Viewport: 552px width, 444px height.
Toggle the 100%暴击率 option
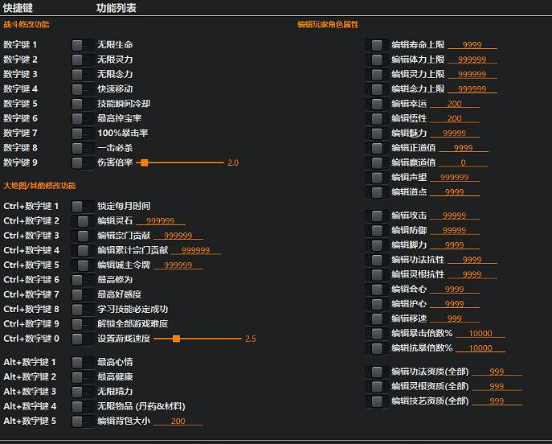coord(82,134)
